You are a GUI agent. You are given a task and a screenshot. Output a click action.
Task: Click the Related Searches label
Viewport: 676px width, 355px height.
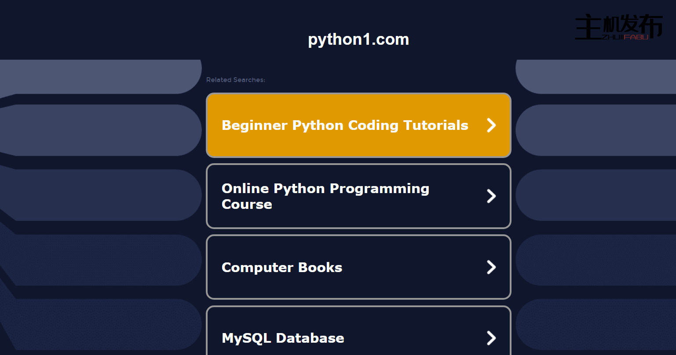[235, 80]
